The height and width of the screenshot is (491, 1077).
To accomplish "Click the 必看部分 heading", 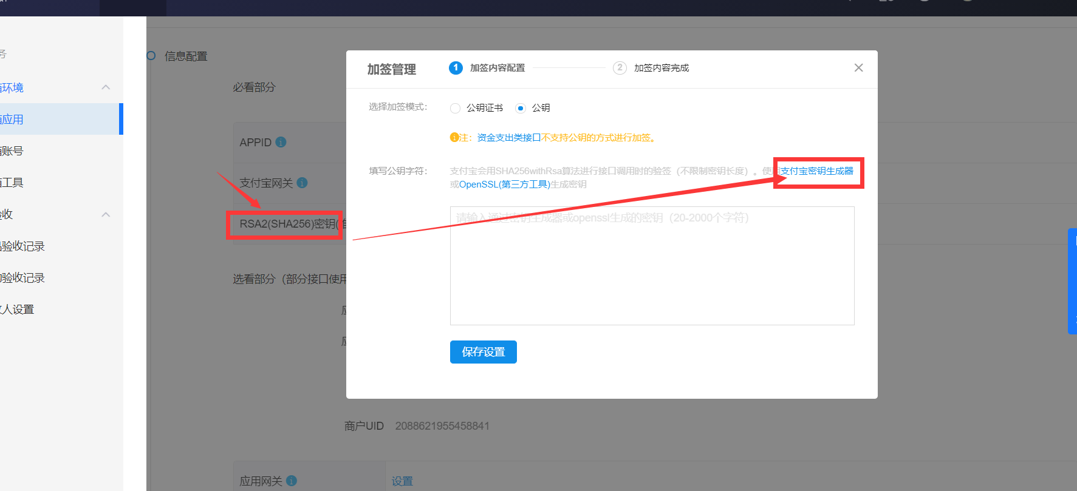I will (254, 87).
